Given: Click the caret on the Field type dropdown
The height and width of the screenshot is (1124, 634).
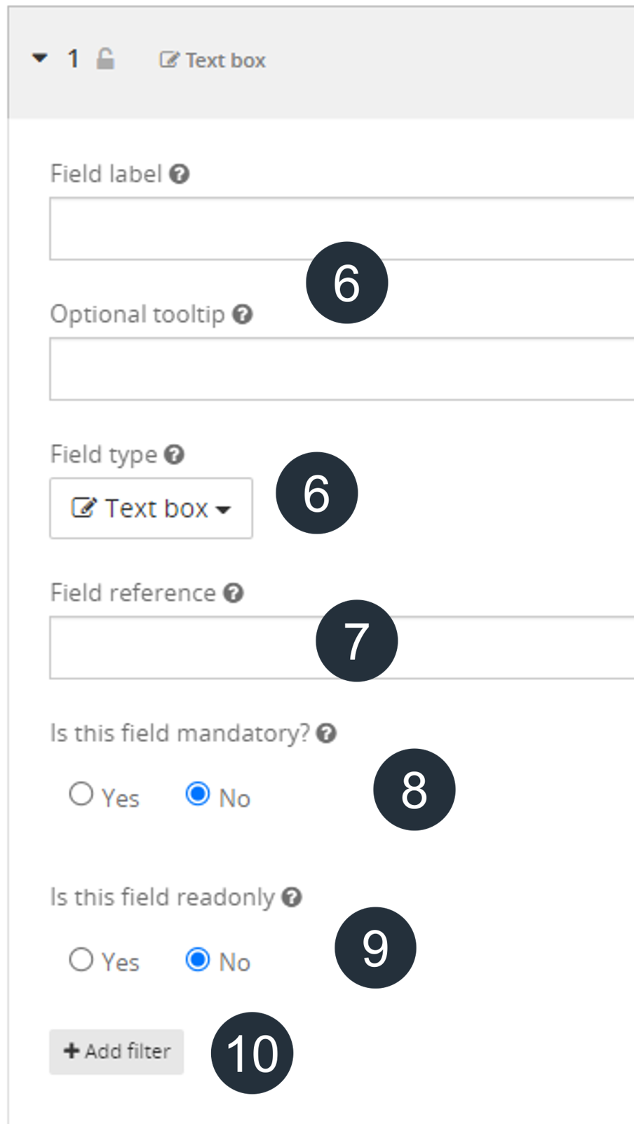Looking at the screenshot, I should [223, 510].
